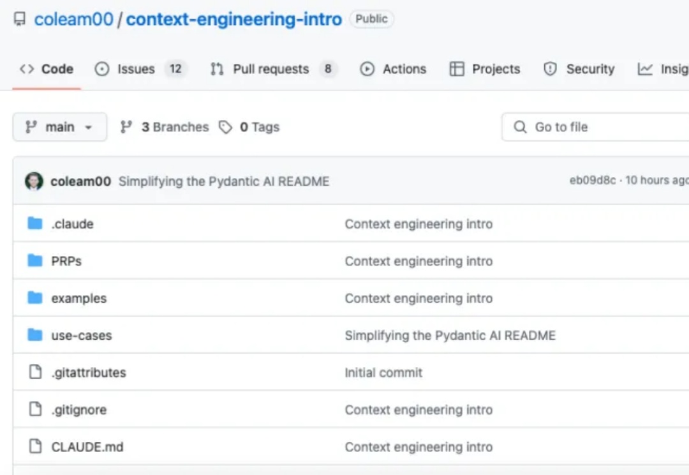This screenshot has width=689, height=475.
Task: Focus the Go to file search field
Action: coord(595,127)
